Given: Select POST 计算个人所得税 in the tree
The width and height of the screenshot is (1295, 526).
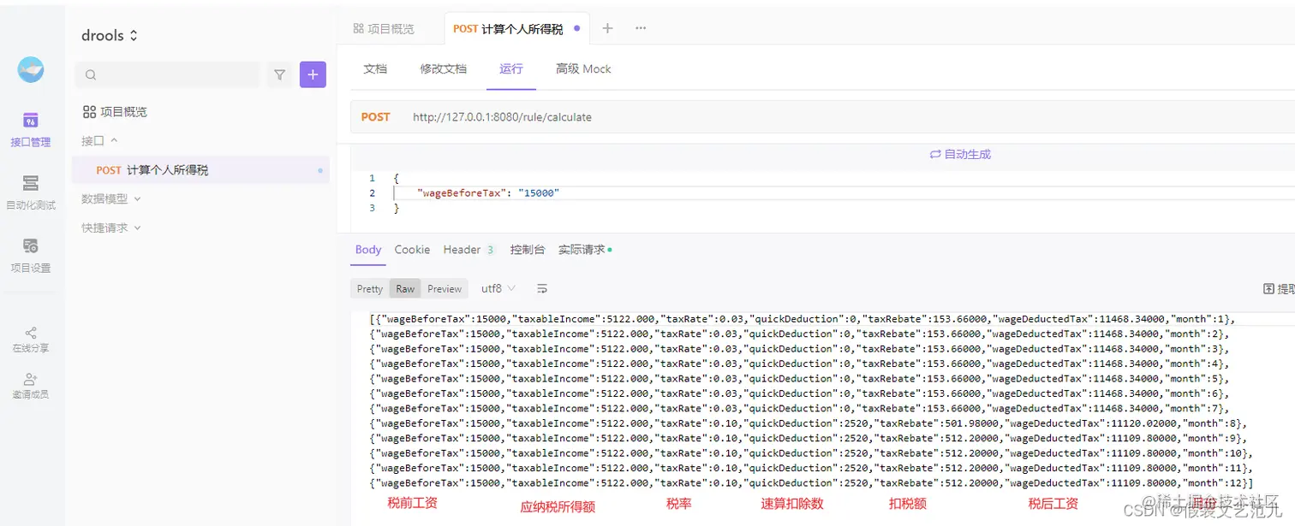Looking at the screenshot, I should click(200, 170).
